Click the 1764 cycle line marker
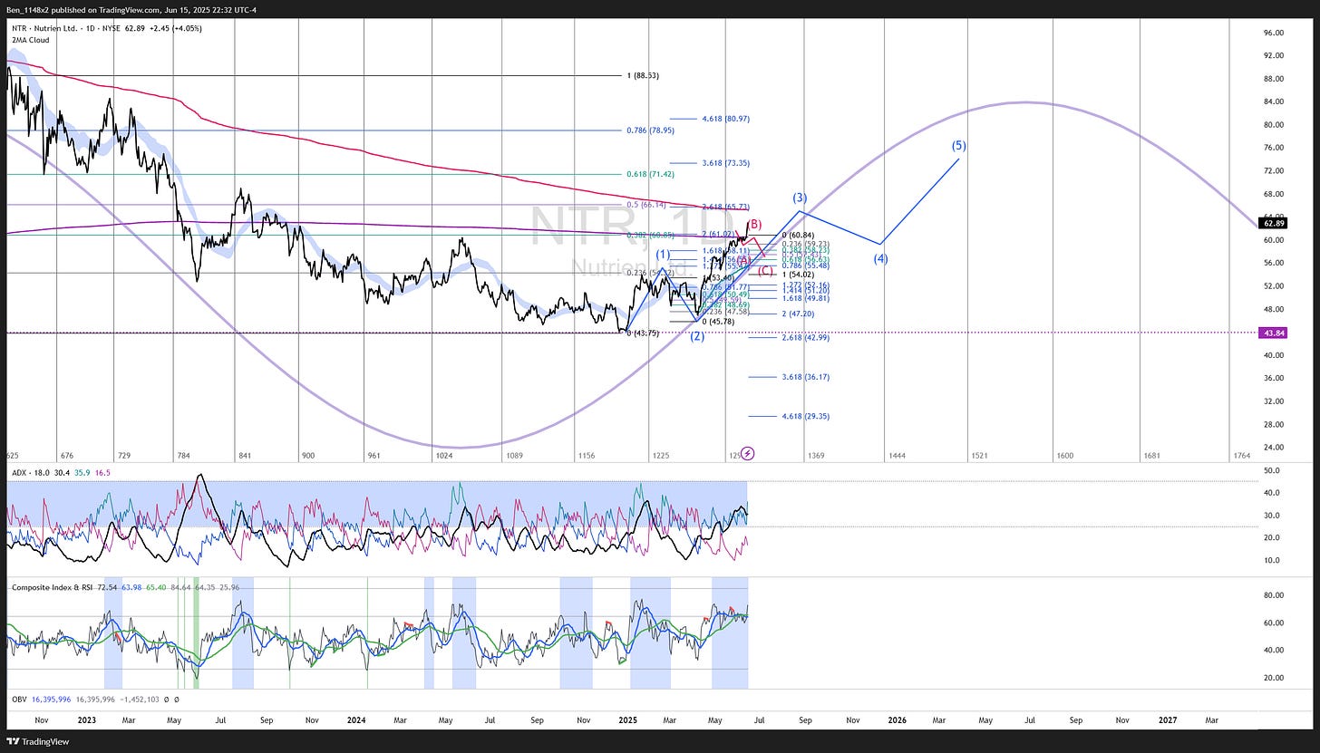 click(1241, 456)
